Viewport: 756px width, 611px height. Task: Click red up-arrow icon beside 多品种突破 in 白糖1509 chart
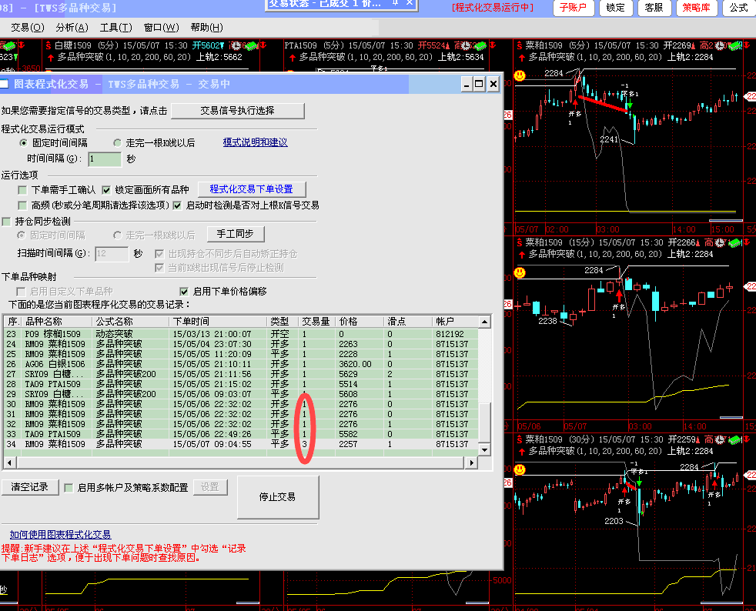pos(51,57)
